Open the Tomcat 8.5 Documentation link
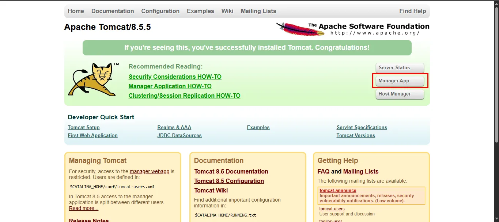The width and height of the screenshot is (499, 222). click(x=231, y=171)
